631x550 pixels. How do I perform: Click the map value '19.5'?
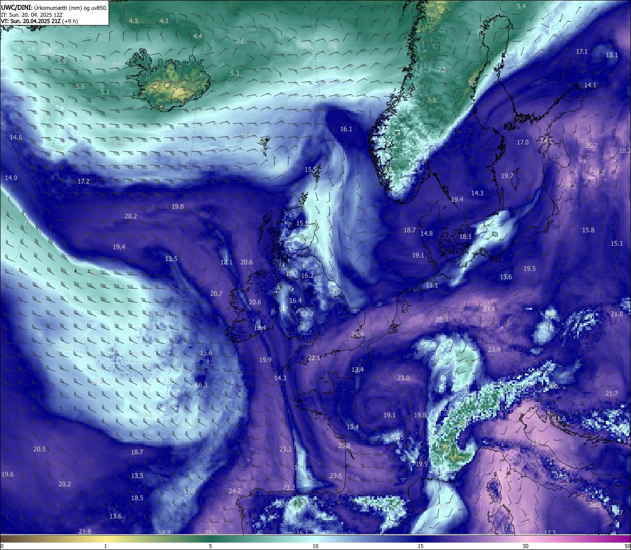coord(529,269)
